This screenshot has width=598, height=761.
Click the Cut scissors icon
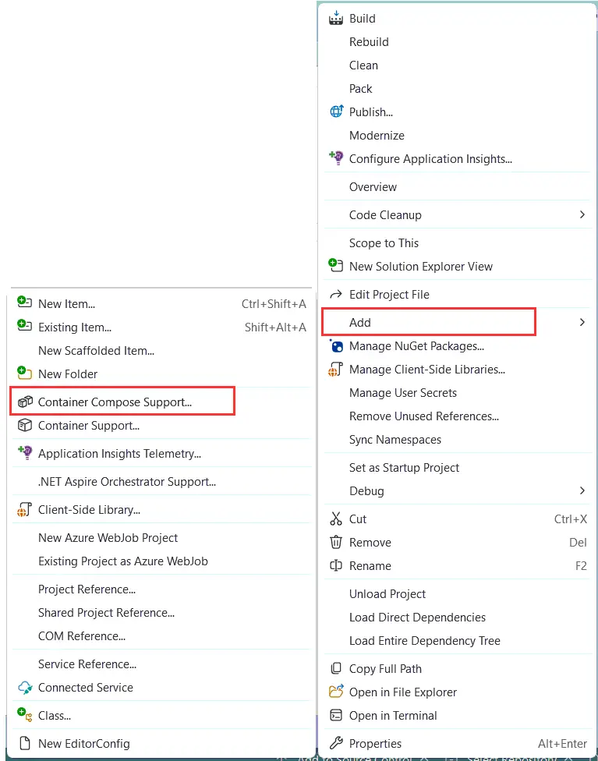(x=335, y=519)
